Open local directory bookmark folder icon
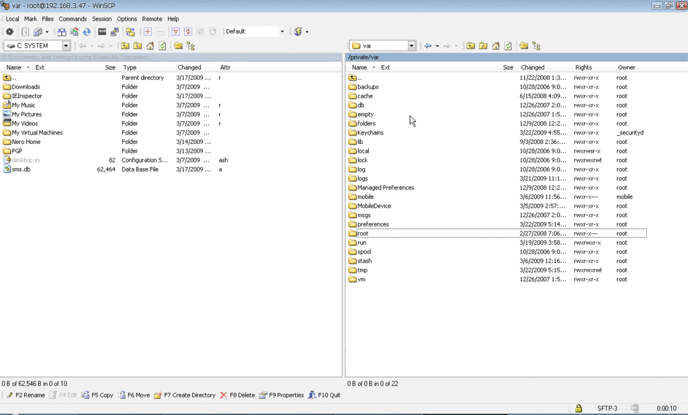This screenshot has height=415, width=688. click(178, 46)
